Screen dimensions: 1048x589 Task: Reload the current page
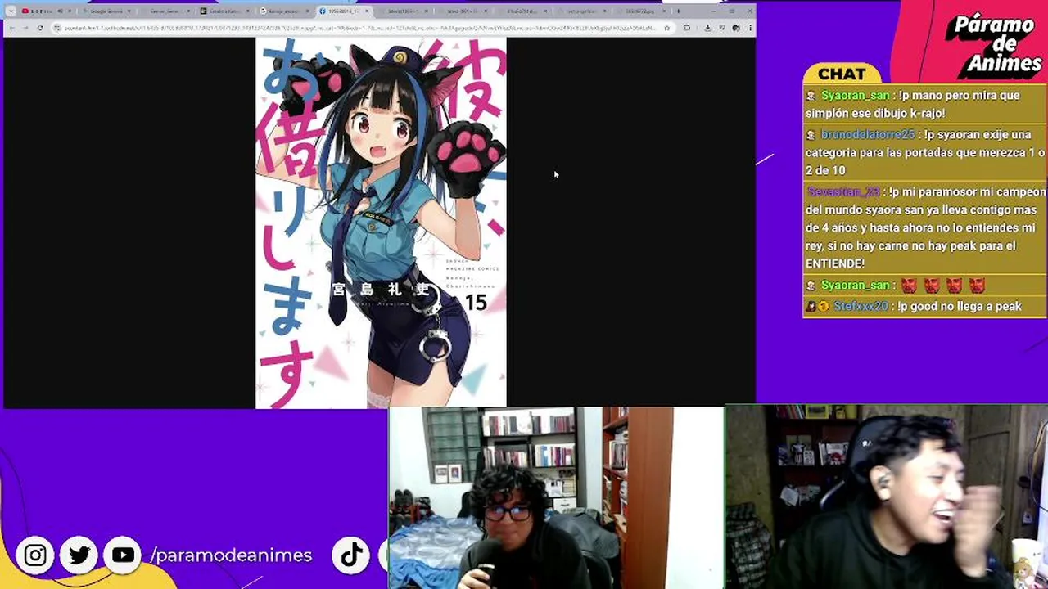pos(40,28)
